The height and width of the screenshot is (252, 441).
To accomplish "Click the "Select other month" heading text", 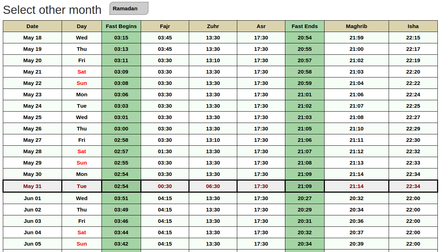I will click(52, 10).
